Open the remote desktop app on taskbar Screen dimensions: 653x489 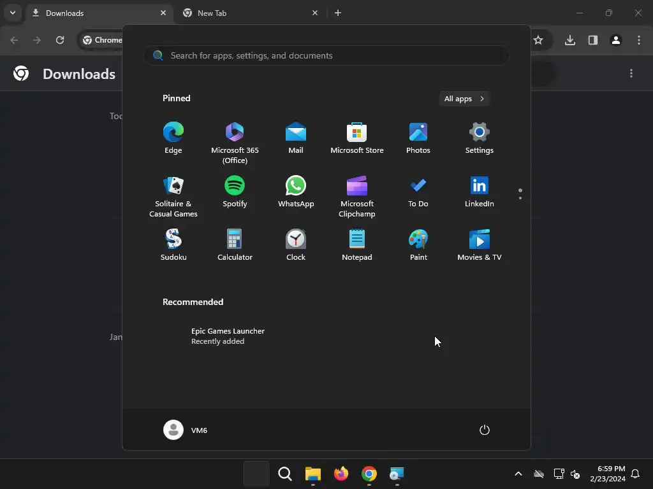tap(397, 473)
